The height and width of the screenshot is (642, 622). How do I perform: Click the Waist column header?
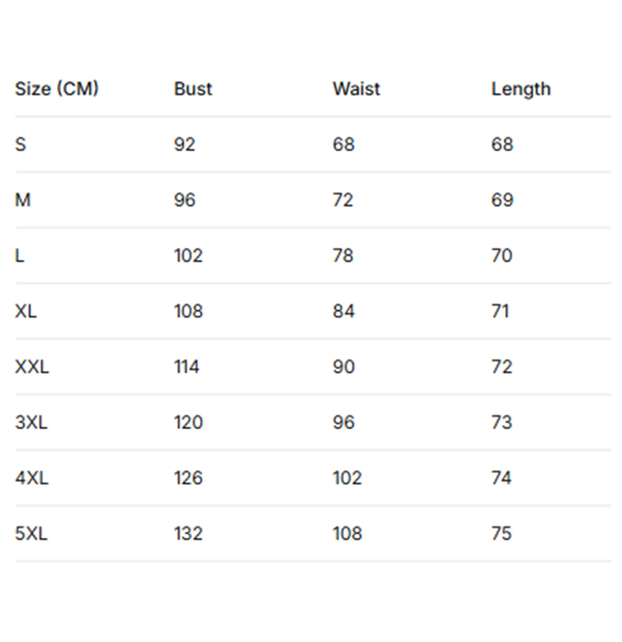[x=356, y=89]
